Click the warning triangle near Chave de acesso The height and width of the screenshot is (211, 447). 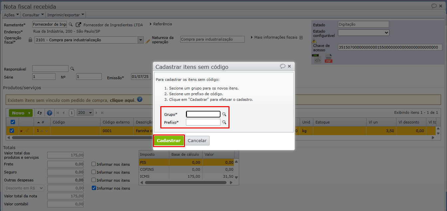314,41
